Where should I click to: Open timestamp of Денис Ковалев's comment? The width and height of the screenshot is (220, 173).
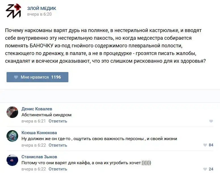[x=34, y=121]
